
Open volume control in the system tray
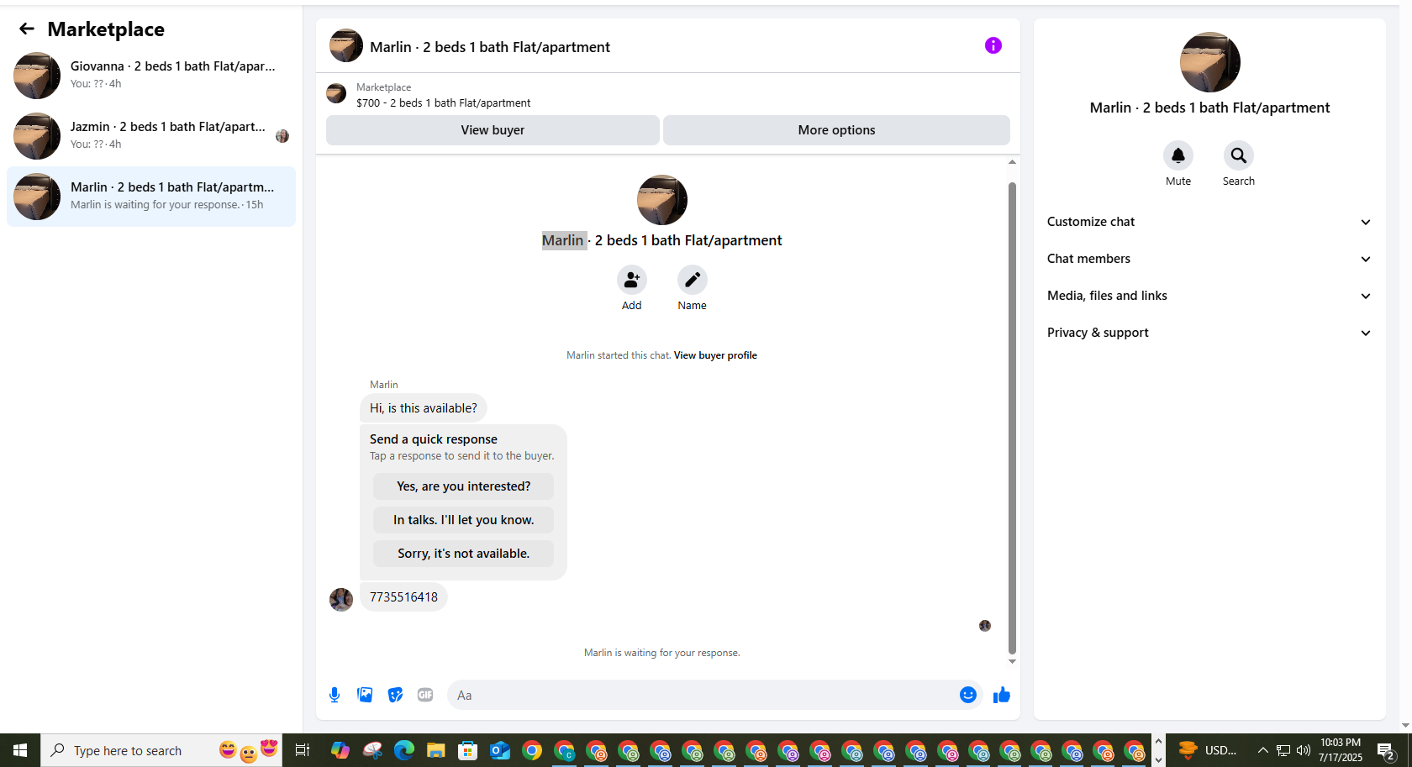(x=1304, y=750)
